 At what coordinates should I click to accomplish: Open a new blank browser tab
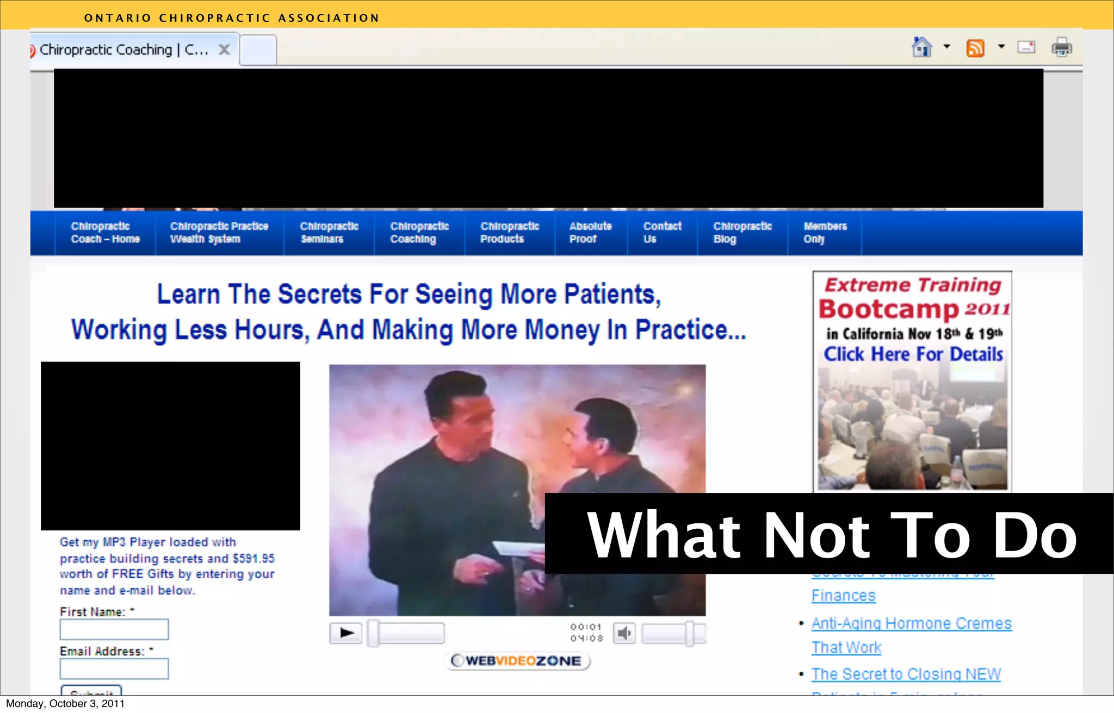[258, 49]
